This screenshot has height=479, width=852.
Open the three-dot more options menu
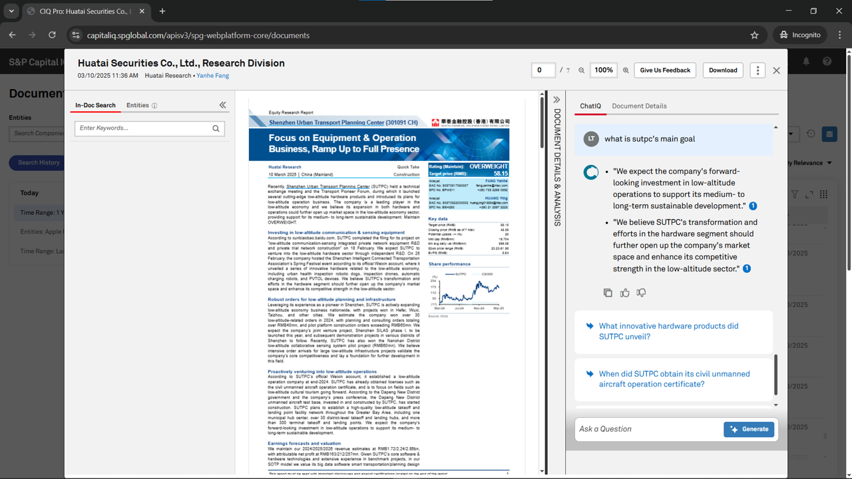coord(757,71)
